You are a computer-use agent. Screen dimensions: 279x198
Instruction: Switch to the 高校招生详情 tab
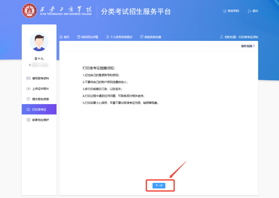point(88,37)
